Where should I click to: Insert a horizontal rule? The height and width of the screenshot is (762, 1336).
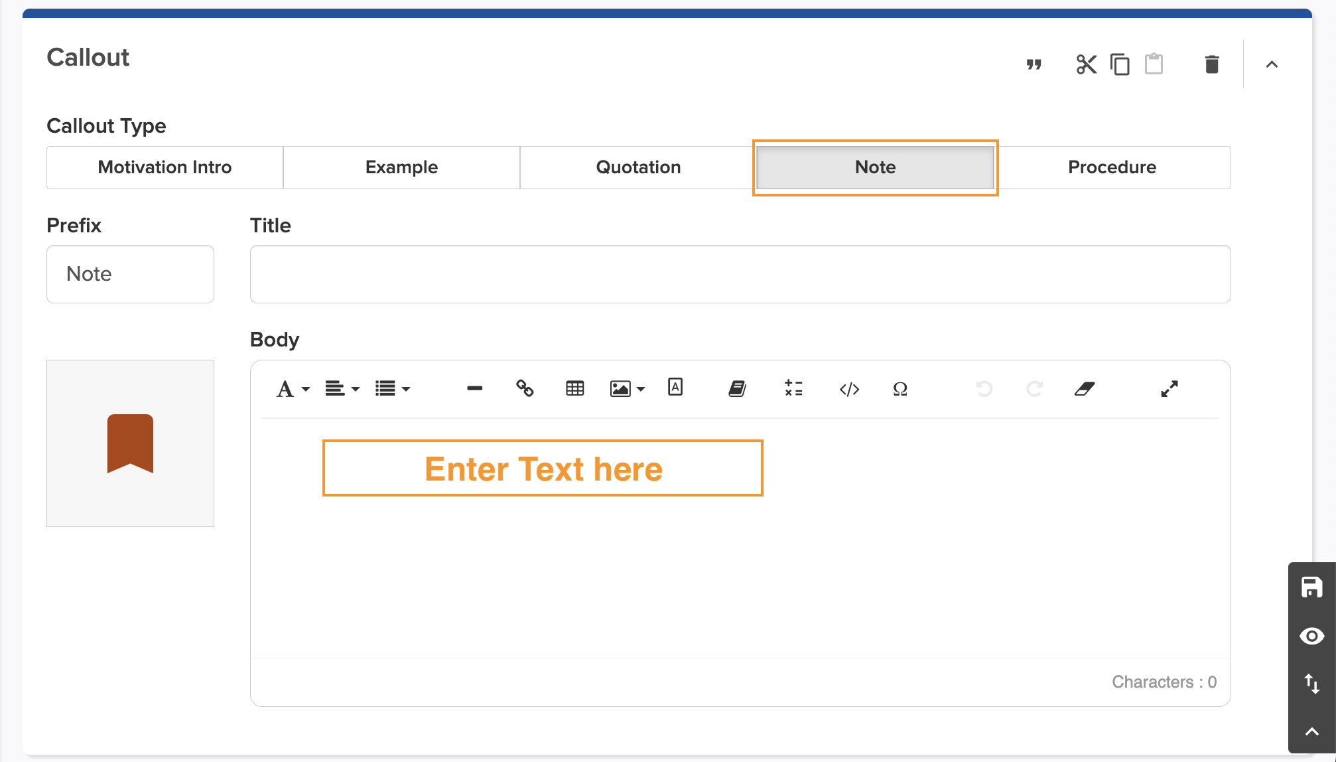[474, 389]
